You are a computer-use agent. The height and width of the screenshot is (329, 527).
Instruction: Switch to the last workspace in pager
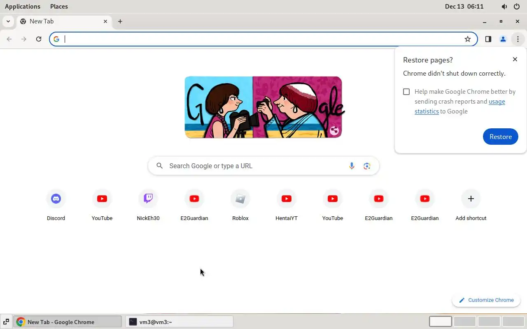tap(513, 322)
